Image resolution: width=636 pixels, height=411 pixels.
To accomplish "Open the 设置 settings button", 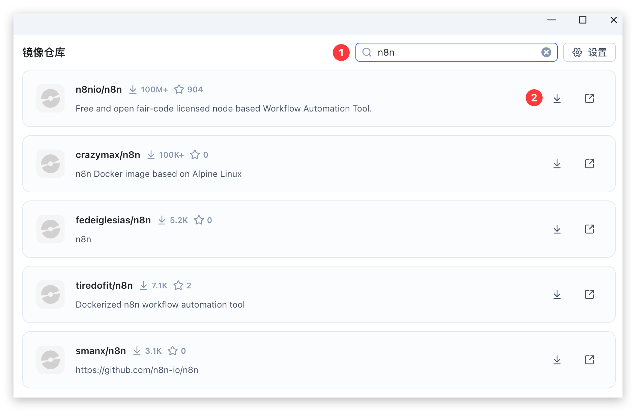I will pyautogui.click(x=589, y=52).
